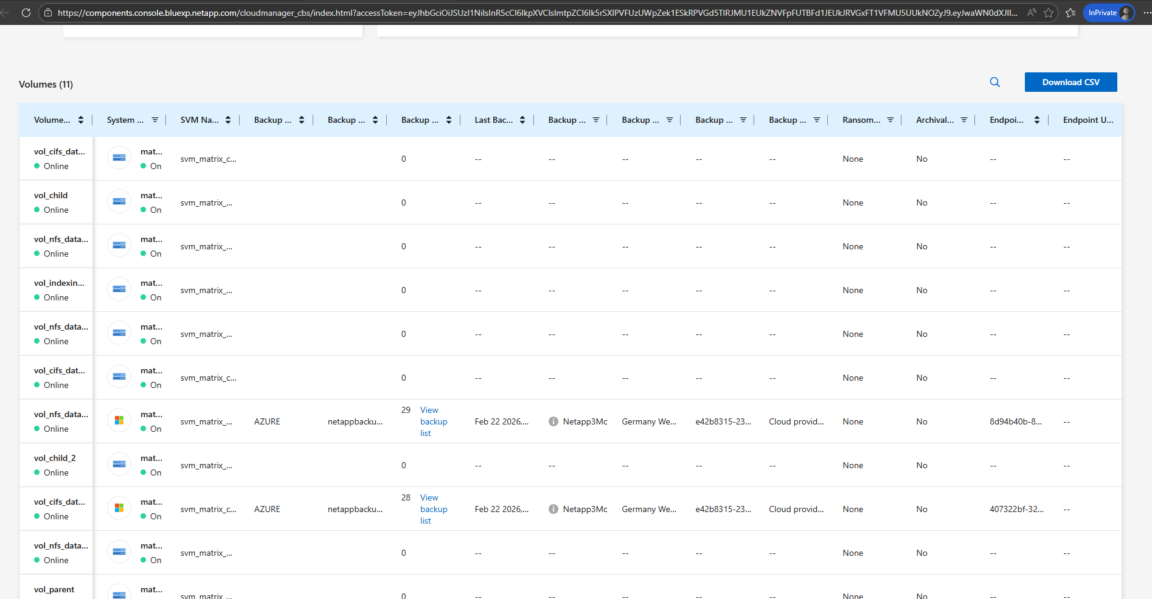Open the System column filter
This screenshot has width=1152, height=599.
tap(155, 120)
